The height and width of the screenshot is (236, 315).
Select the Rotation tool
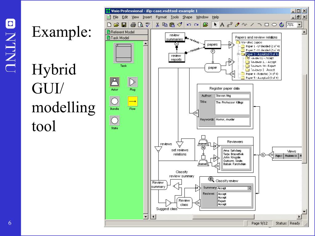click(x=282, y=25)
